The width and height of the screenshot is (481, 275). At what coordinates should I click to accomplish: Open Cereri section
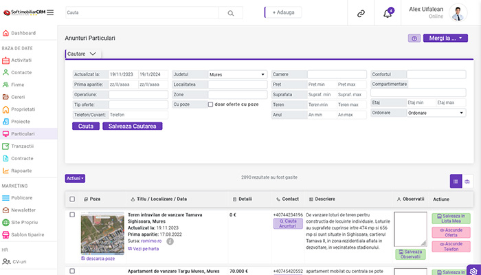point(18,98)
